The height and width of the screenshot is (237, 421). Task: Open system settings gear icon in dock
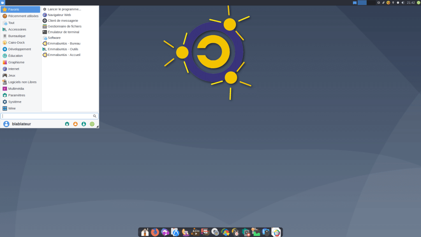246,232
